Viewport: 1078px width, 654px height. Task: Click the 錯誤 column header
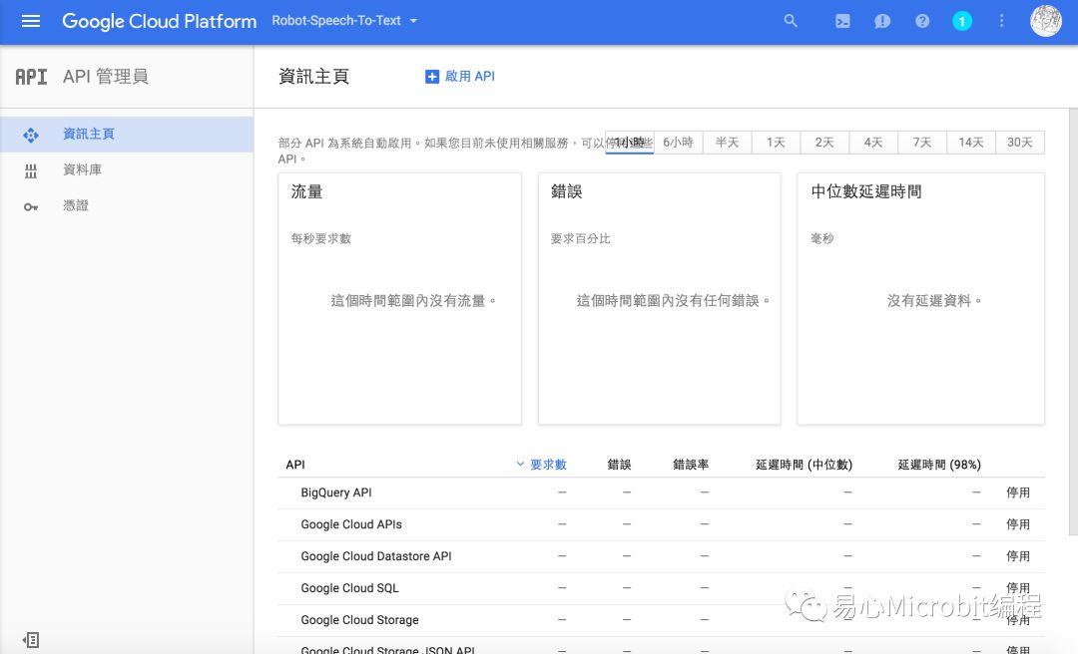click(x=619, y=465)
